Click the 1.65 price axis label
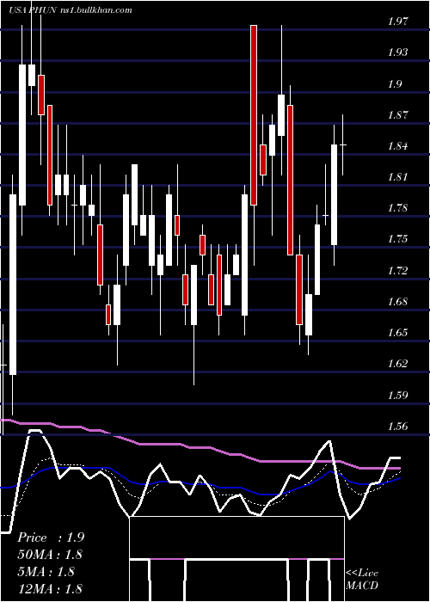This screenshot has height=602, width=430. click(397, 333)
